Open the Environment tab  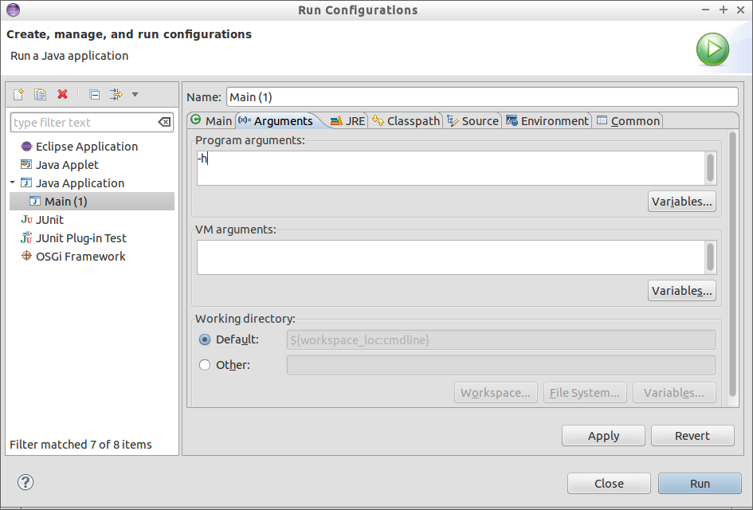click(x=547, y=121)
